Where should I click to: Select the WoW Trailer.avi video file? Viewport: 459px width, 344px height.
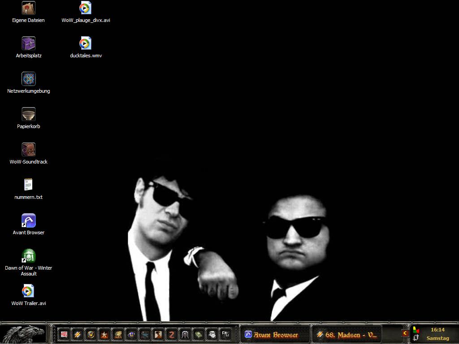click(28, 291)
